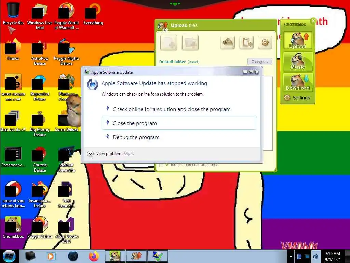Switch to ChomikBox taskbar button

coord(115,256)
